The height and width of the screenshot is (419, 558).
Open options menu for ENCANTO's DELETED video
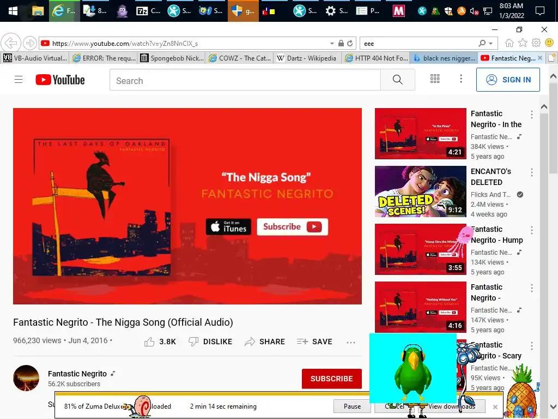532,172
